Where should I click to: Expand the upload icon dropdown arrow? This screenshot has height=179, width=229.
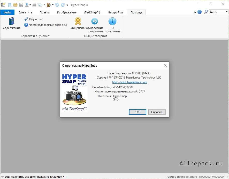(30, 5)
